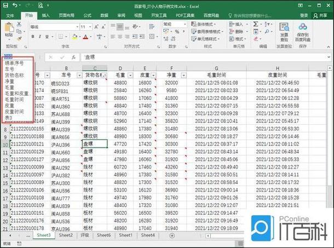
Task: Open the orientation text angle tool
Action: [135, 27]
